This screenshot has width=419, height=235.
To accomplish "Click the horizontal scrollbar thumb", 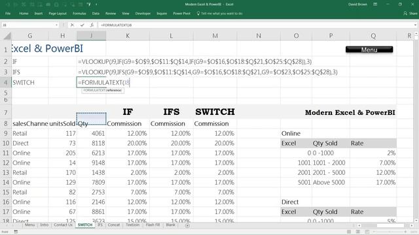I will click(x=390, y=225).
